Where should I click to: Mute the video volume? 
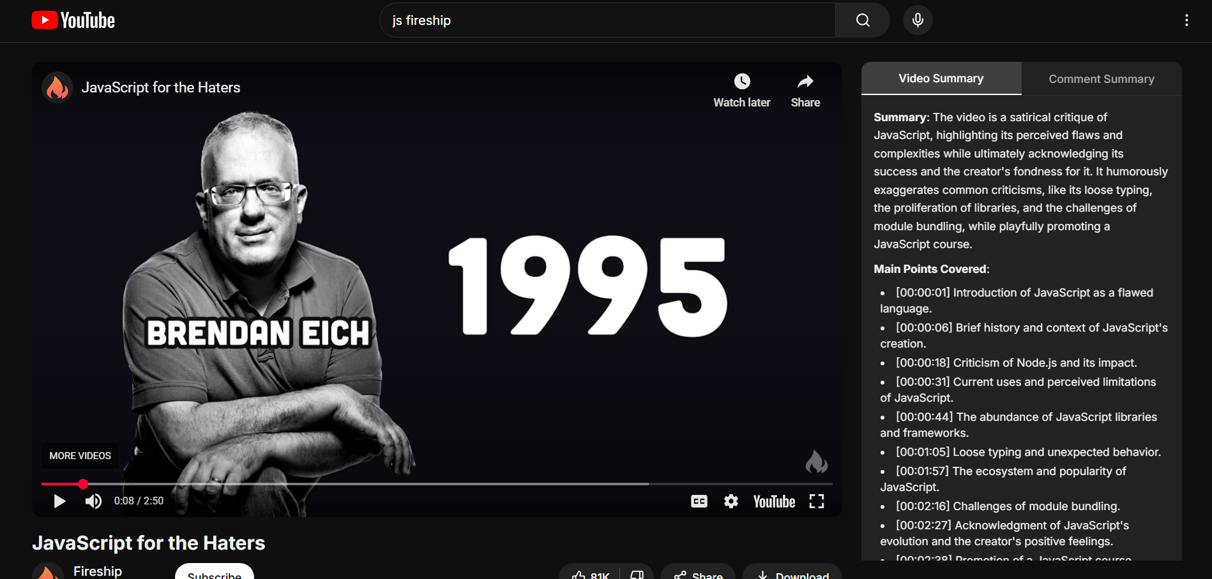click(x=93, y=501)
